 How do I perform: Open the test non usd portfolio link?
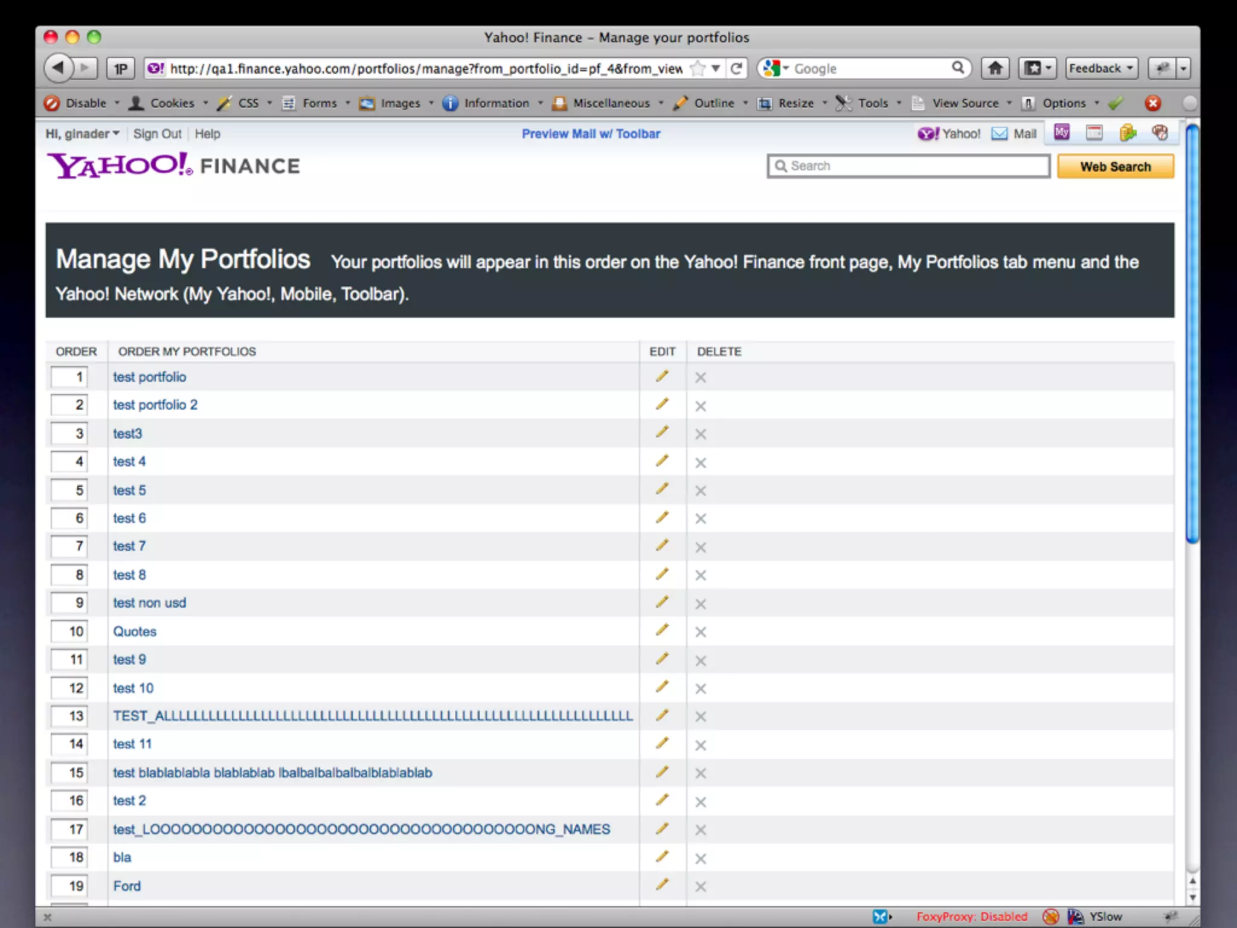pyautogui.click(x=149, y=603)
